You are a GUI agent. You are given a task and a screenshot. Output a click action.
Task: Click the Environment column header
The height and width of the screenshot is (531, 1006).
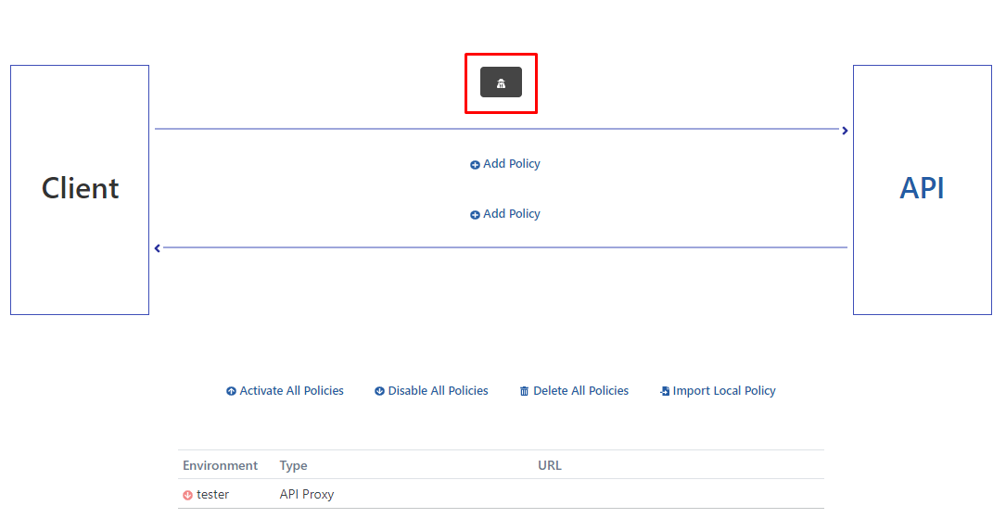220,465
